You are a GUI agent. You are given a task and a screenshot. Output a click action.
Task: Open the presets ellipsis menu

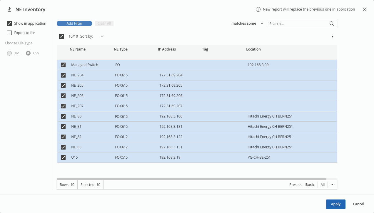[333, 185]
